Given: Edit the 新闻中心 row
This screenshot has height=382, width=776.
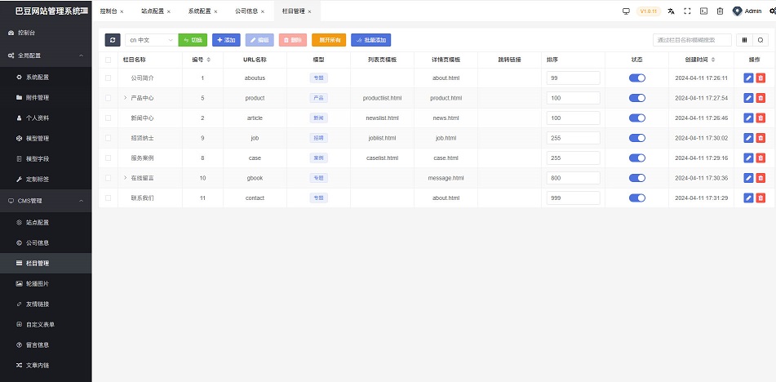Looking at the screenshot, I should (748, 118).
